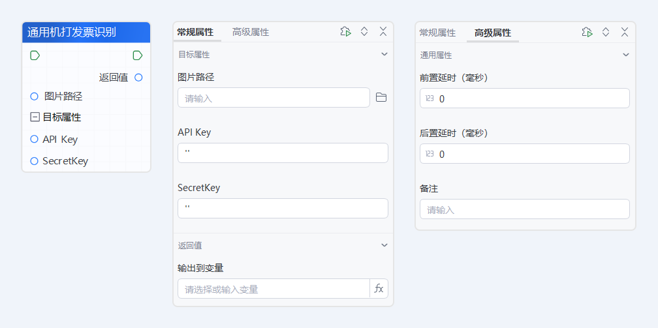
Task: Click the run icon in the 目标属性 panel header
Action: coord(345,32)
